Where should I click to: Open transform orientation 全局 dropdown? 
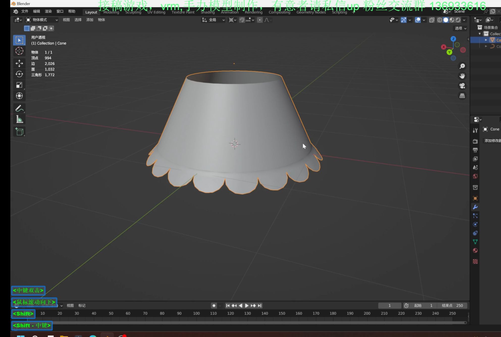click(213, 20)
